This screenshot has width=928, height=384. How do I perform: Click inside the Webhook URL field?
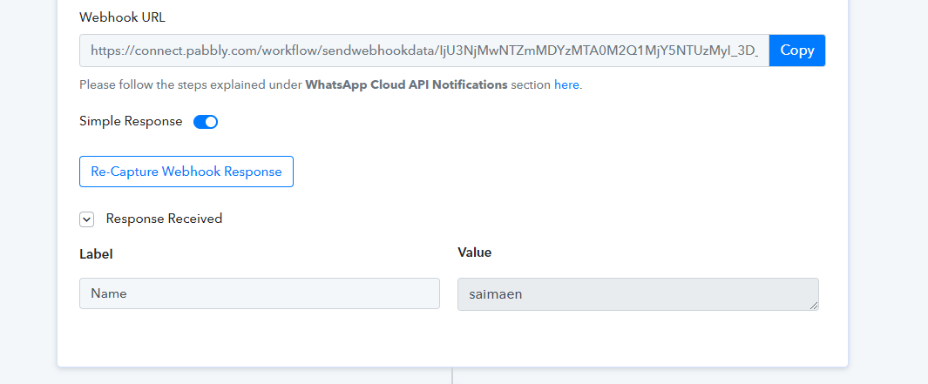[x=424, y=51]
